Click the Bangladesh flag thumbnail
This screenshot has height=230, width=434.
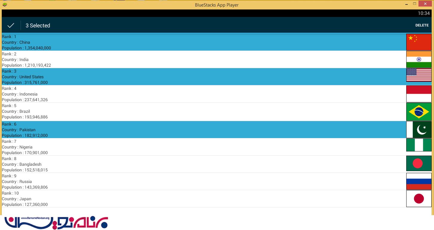tap(419, 163)
